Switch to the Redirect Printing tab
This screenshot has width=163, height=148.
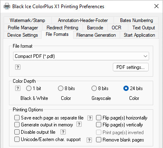pyautogui.click(x=63, y=28)
